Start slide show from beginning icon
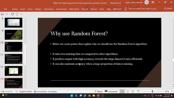 (x=17, y=14)
